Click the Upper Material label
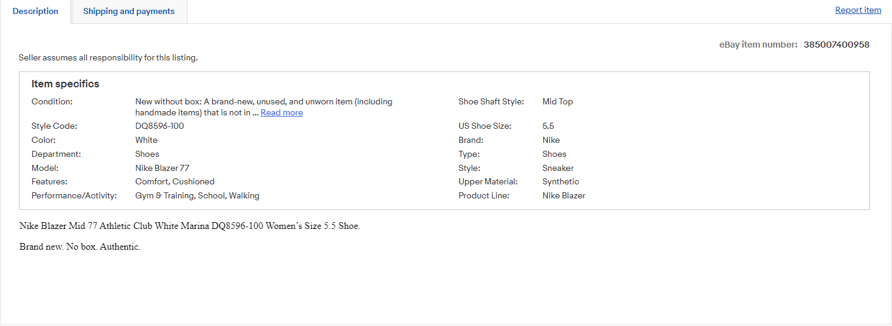Viewport: 892px width, 326px height. click(488, 182)
